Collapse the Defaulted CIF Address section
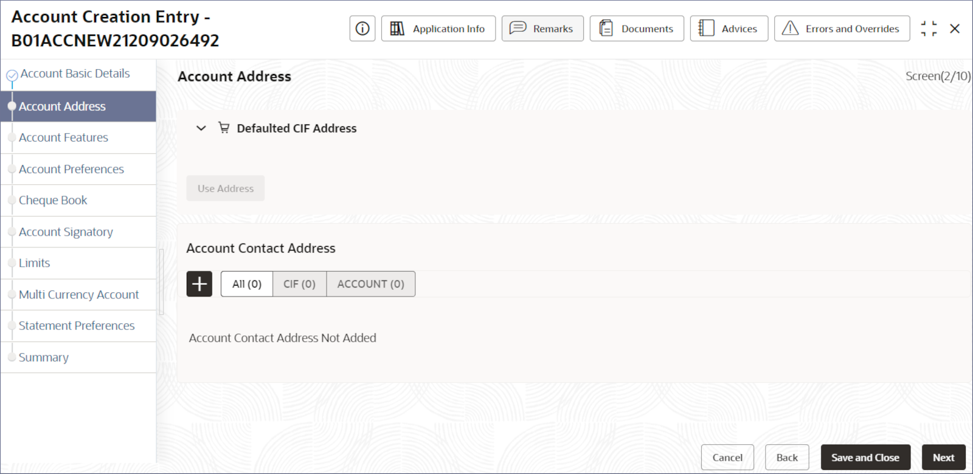The width and height of the screenshot is (973, 474). (201, 128)
